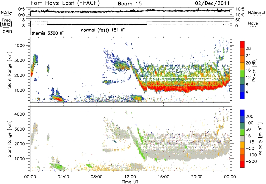Click the "12:00" time tick label

pyautogui.click(x=130, y=177)
